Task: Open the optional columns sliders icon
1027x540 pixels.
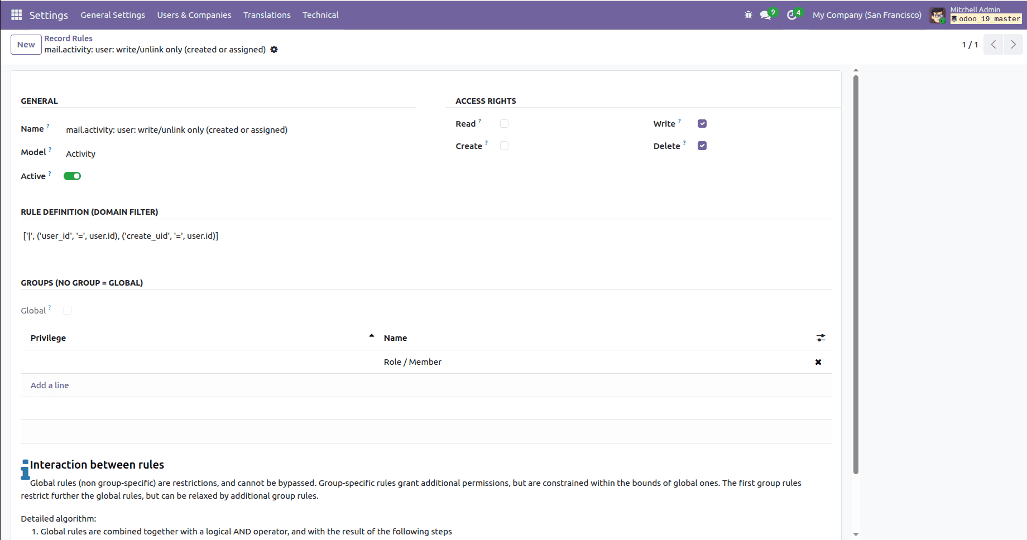Action: click(820, 337)
